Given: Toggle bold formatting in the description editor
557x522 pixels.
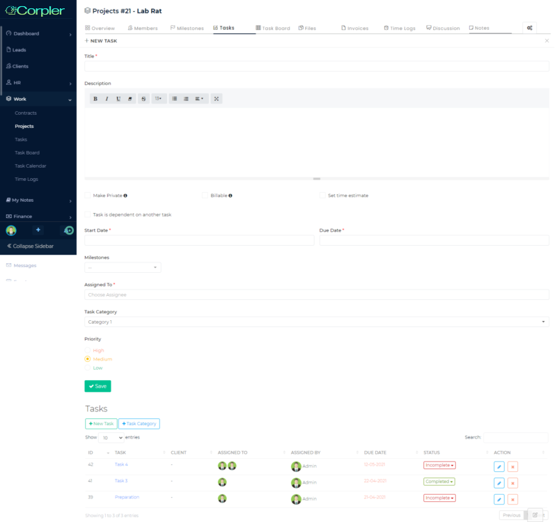Looking at the screenshot, I should click(95, 99).
